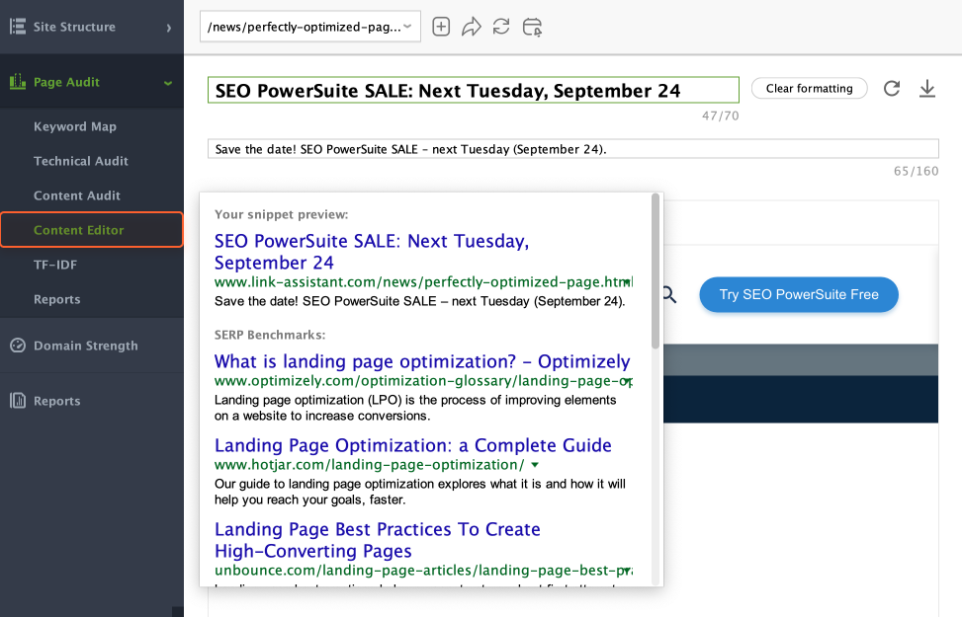Image resolution: width=962 pixels, height=617 pixels.
Task: Click the download arrow icon
Action: point(927,88)
